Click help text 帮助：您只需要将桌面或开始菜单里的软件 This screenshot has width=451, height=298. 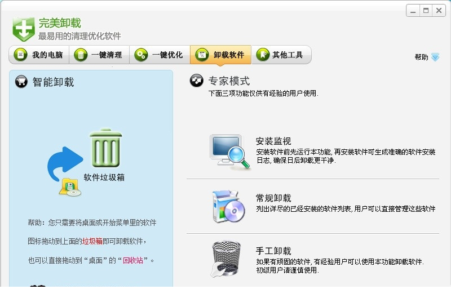click(x=92, y=223)
